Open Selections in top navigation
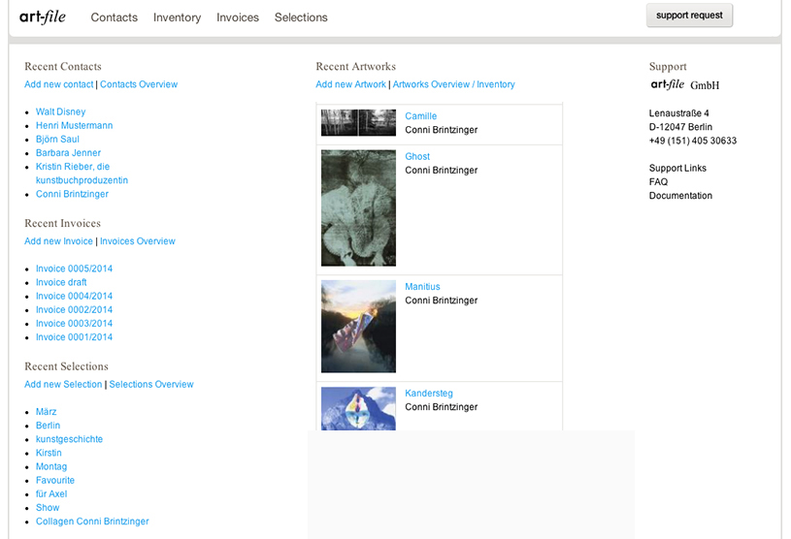Viewport: 791px width, 539px height. (x=301, y=17)
